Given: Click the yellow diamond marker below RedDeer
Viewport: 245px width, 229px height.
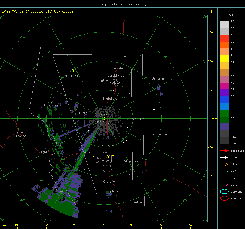Looking at the screenshot, I should click(112, 88).
